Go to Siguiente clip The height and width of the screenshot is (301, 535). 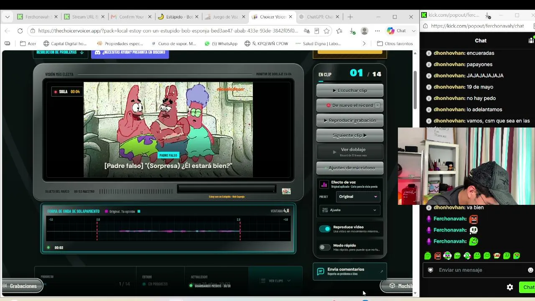point(350,135)
